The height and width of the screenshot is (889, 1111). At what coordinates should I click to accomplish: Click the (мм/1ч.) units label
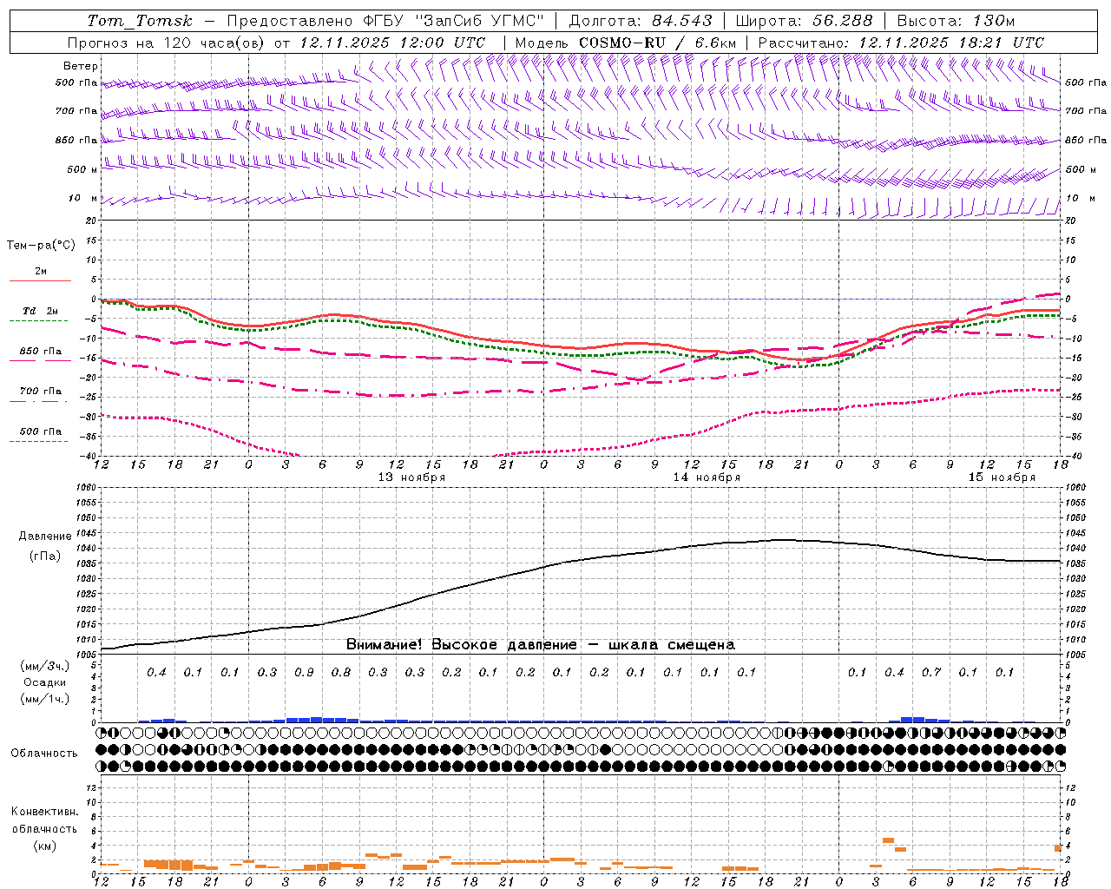(x=44, y=699)
